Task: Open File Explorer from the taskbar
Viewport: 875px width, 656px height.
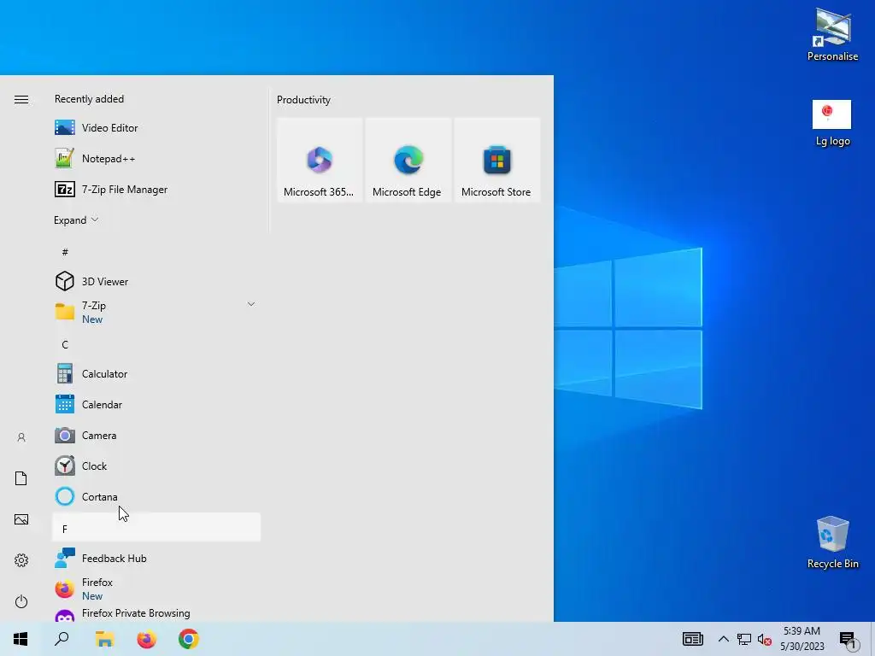Action: coord(104,639)
